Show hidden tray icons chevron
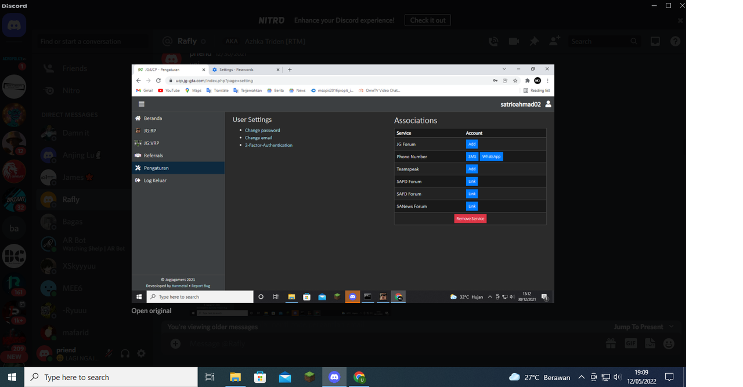 click(x=582, y=377)
